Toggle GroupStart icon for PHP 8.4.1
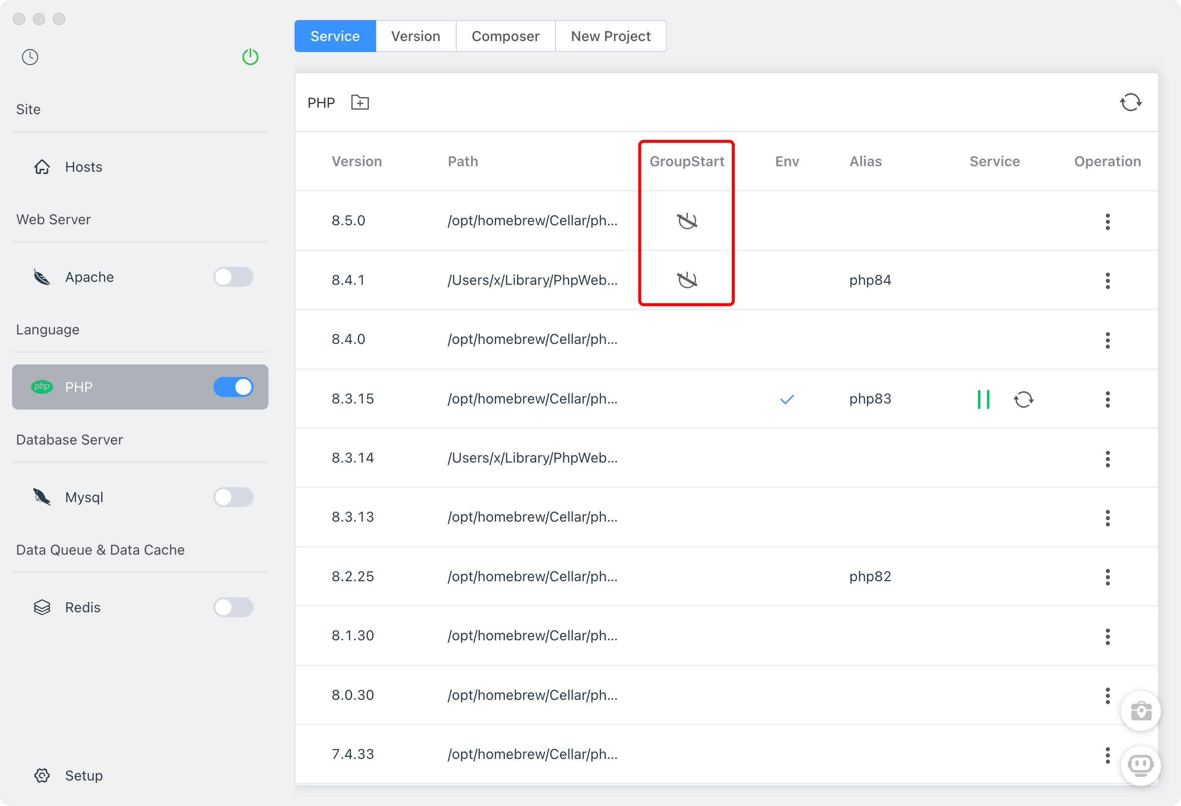 pos(687,280)
